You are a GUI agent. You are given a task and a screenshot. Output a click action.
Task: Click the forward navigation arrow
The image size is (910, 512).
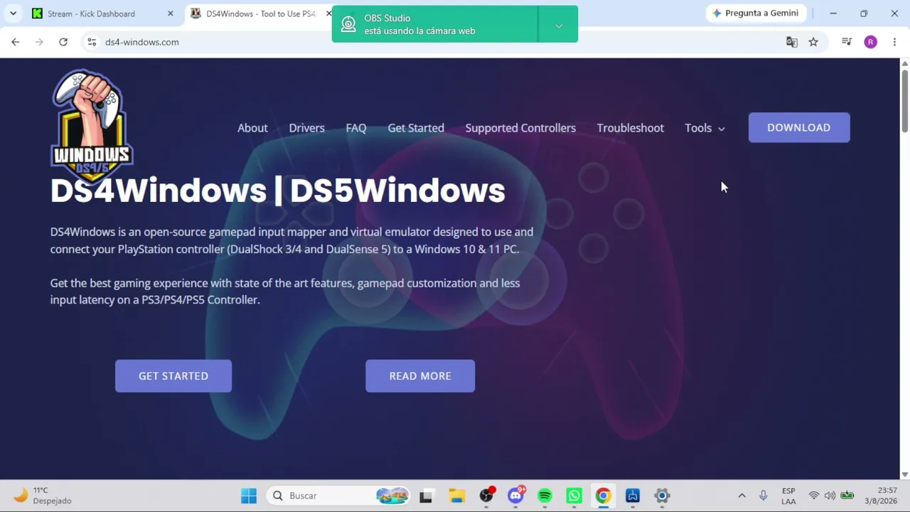39,42
